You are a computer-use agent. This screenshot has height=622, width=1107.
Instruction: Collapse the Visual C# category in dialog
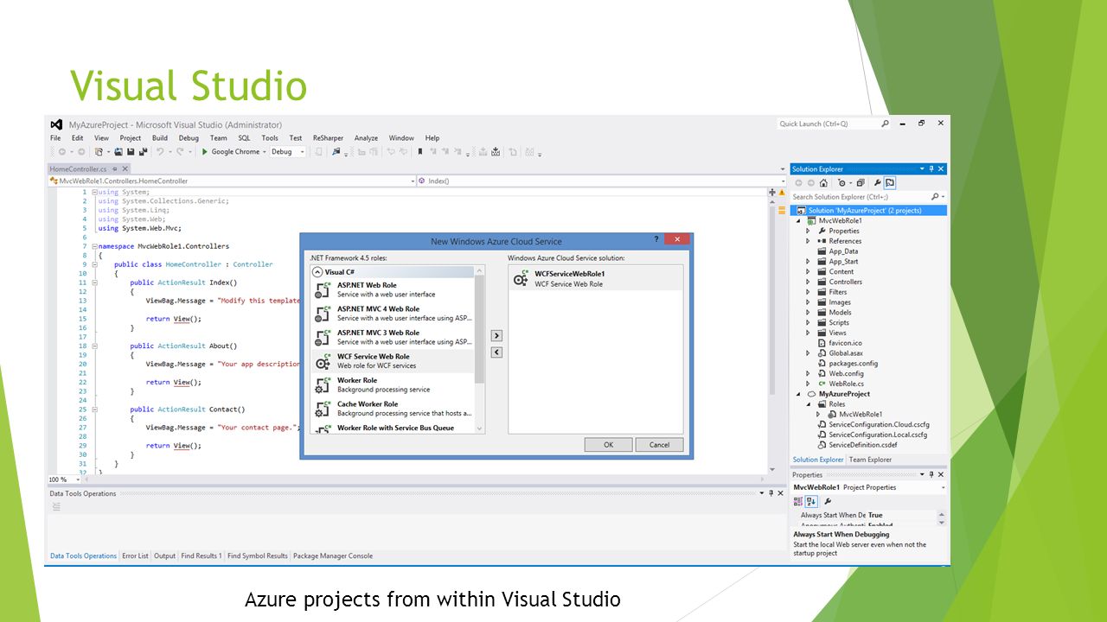click(x=318, y=272)
